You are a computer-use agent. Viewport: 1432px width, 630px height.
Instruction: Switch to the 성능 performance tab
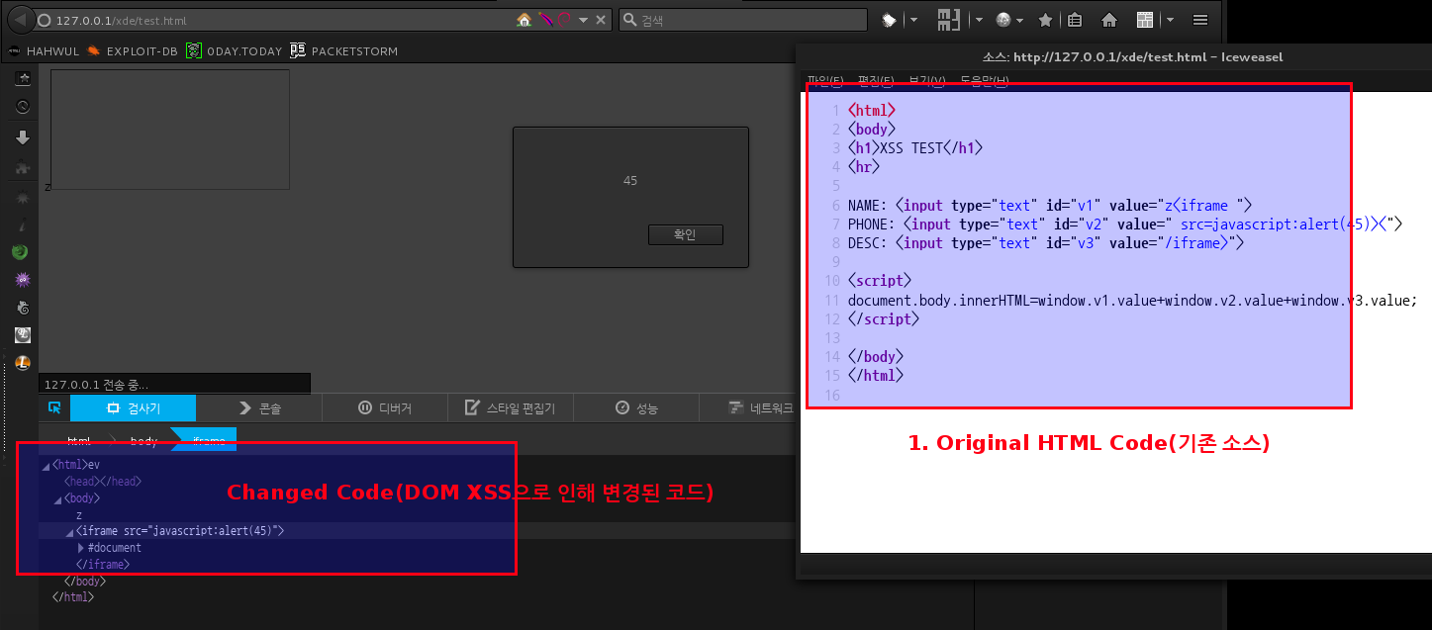[635, 407]
